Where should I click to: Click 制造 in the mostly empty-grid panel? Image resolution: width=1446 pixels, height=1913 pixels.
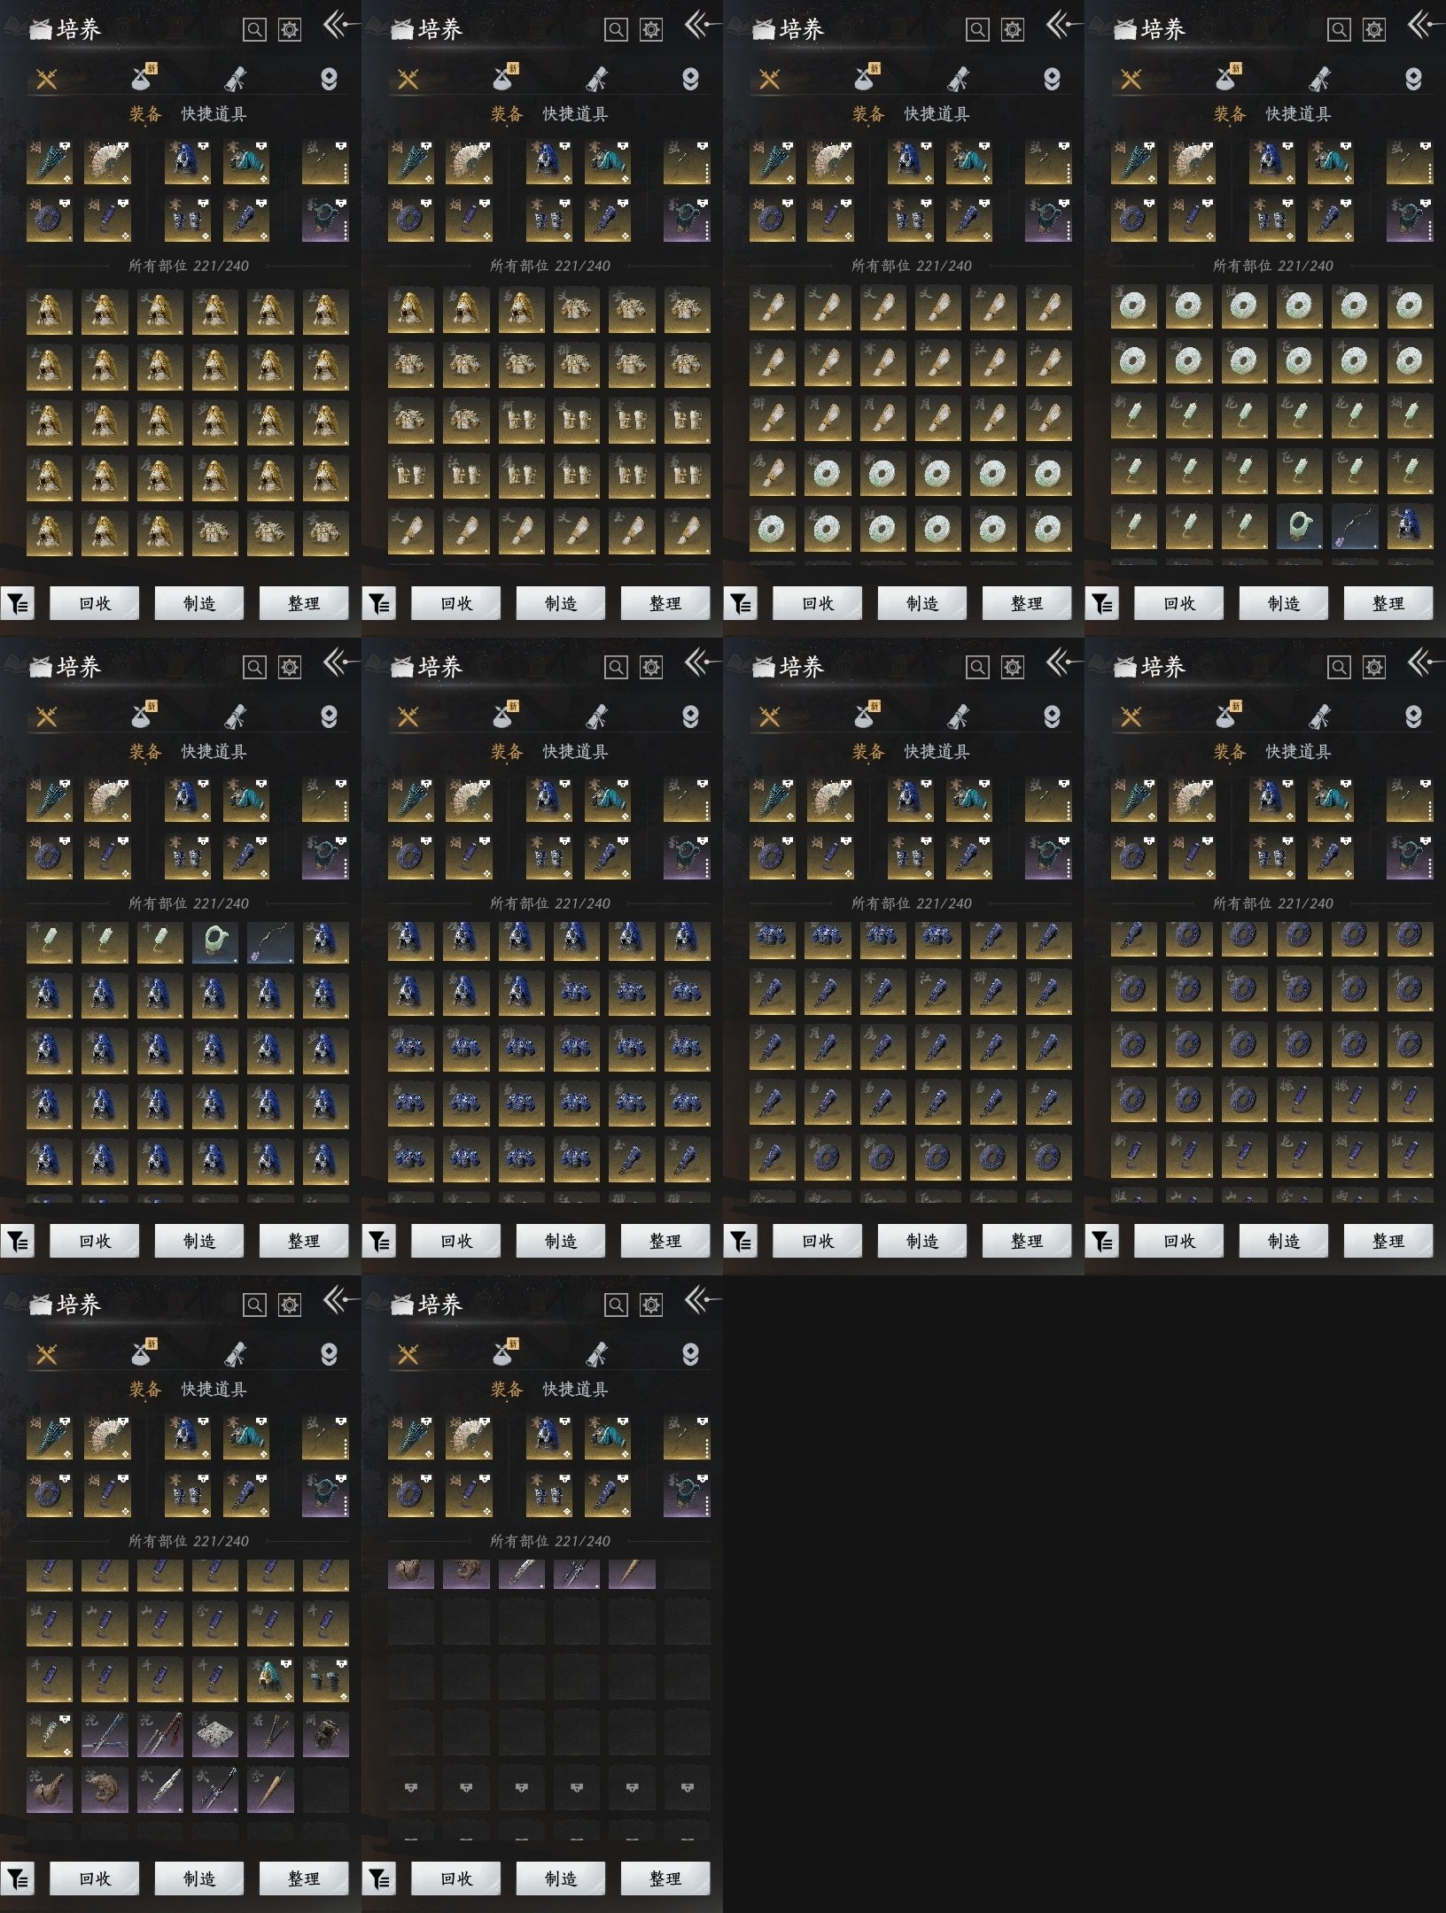560,1878
